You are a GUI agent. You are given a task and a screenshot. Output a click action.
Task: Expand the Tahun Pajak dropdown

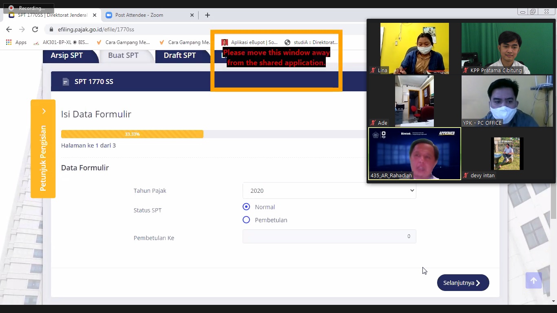(329, 191)
